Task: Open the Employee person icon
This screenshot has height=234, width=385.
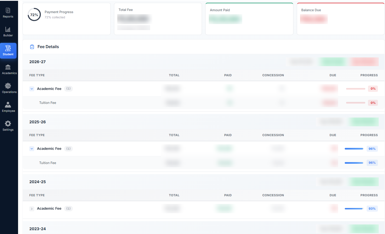Action: coord(8,105)
